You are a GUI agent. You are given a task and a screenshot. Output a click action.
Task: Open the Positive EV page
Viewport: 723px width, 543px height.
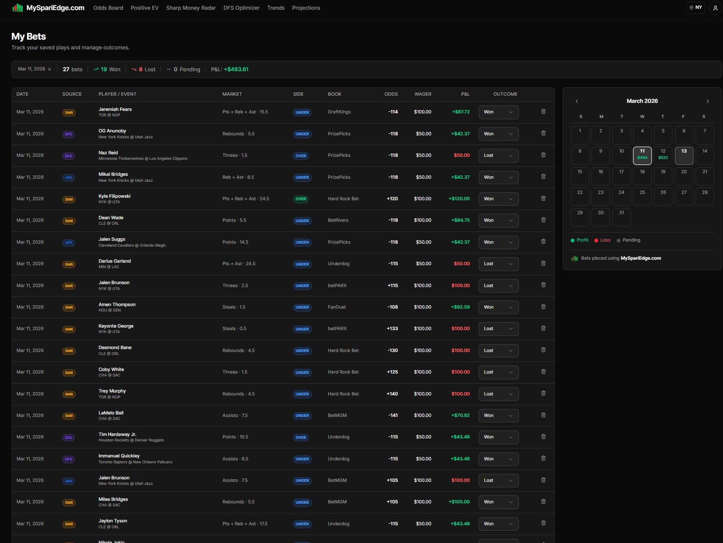click(145, 8)
